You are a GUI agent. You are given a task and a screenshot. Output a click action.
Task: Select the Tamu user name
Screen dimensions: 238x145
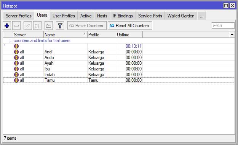point(50,80)
